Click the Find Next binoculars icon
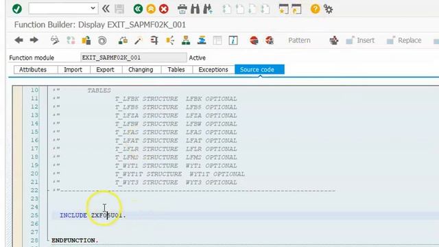Image resolution: width=439 pixels, height=247 pixels. click(x=208, y=9)
